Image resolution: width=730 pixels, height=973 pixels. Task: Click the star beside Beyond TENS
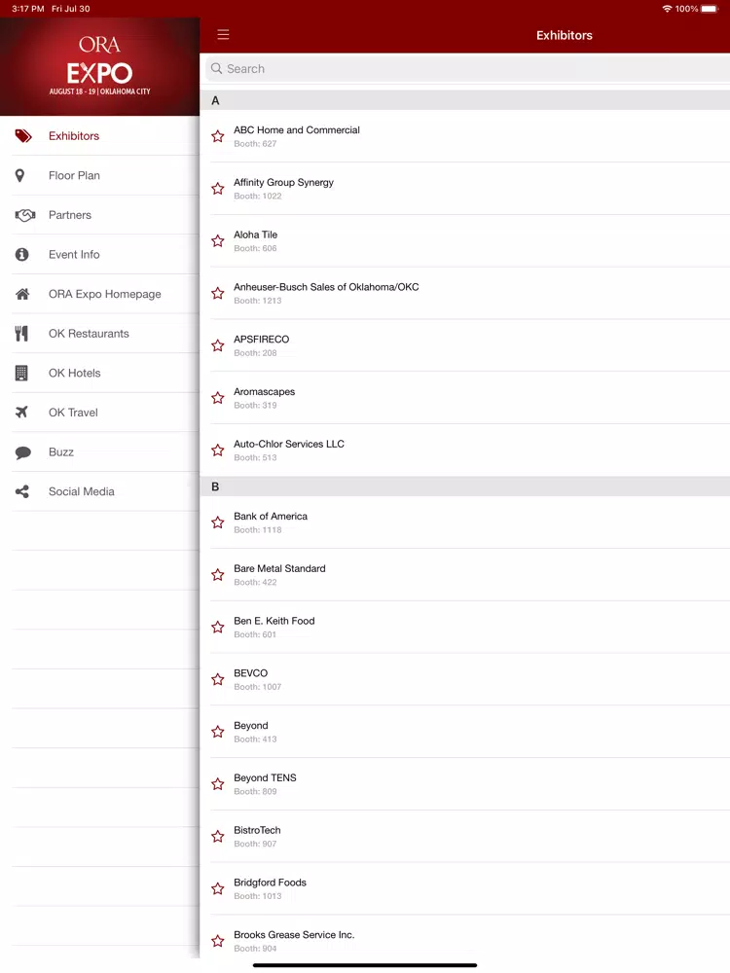217,783
